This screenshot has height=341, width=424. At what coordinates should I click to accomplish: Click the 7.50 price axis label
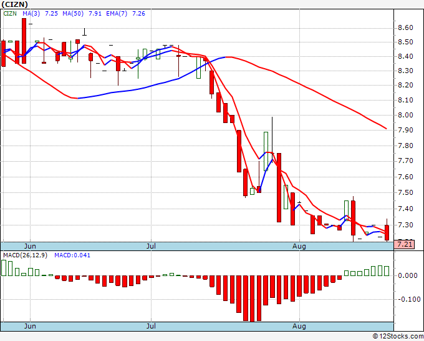pos(405,192)
